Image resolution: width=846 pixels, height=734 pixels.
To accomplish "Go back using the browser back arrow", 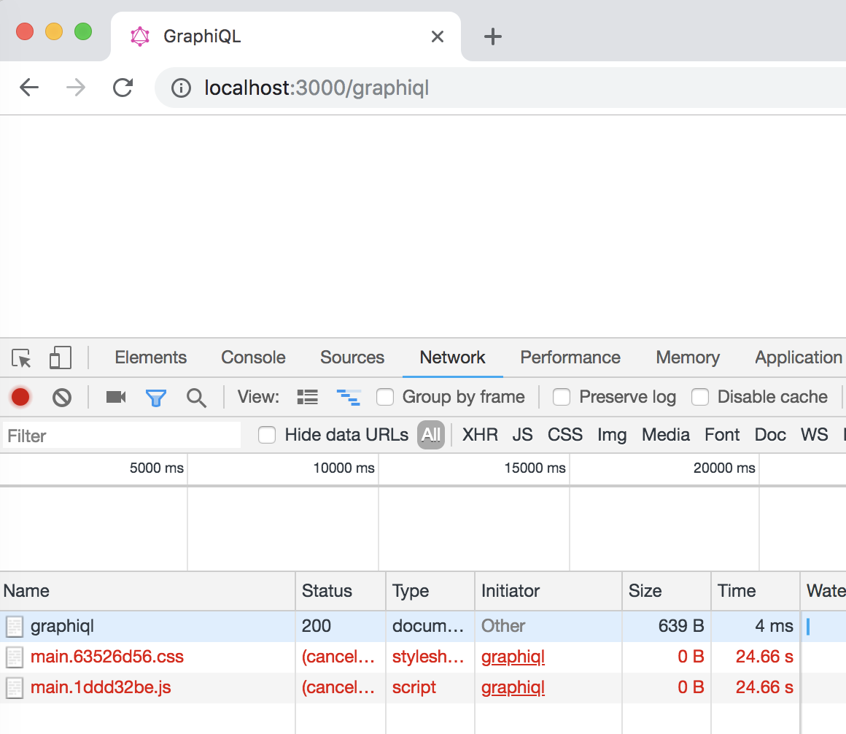I will coord(29,88).
